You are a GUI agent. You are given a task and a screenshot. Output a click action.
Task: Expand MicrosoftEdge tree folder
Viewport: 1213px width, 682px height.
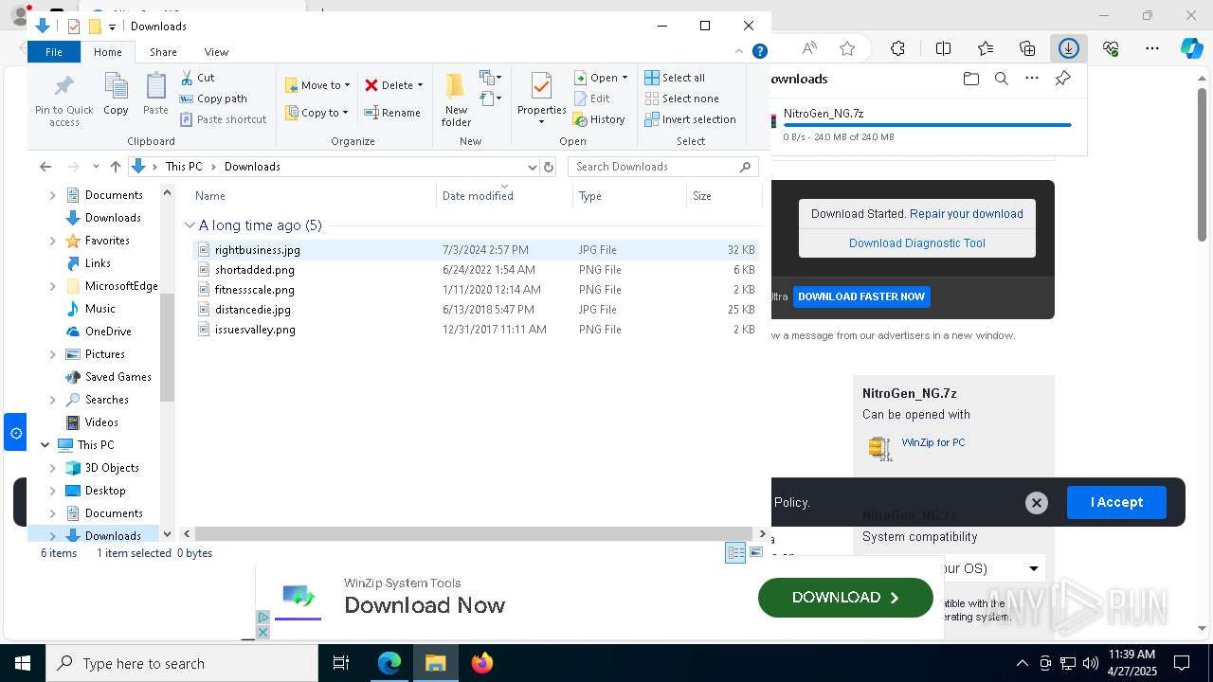tap(53, 286)
